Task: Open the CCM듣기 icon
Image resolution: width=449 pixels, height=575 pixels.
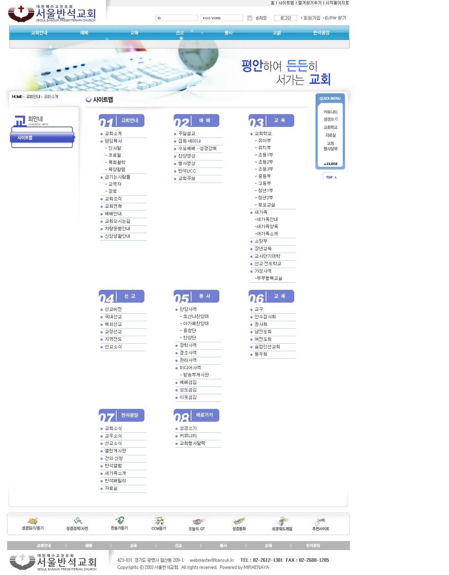Action: coord(159,521)
